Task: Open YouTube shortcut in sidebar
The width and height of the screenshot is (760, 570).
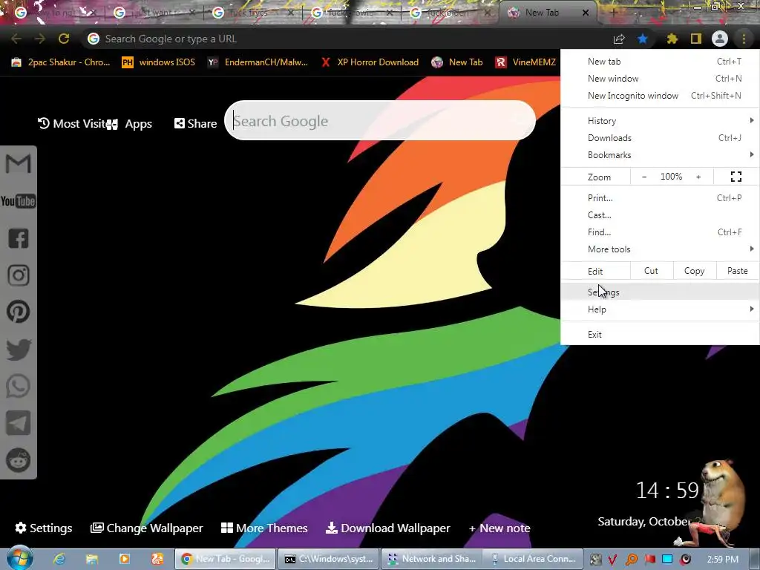Action: pyautogui.click(x=19, y=201)
